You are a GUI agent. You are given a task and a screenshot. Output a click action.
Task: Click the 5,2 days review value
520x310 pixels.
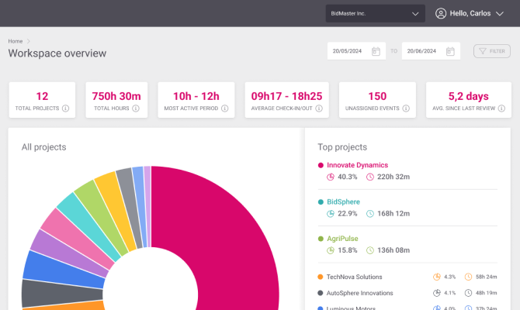tap(468, 96)
